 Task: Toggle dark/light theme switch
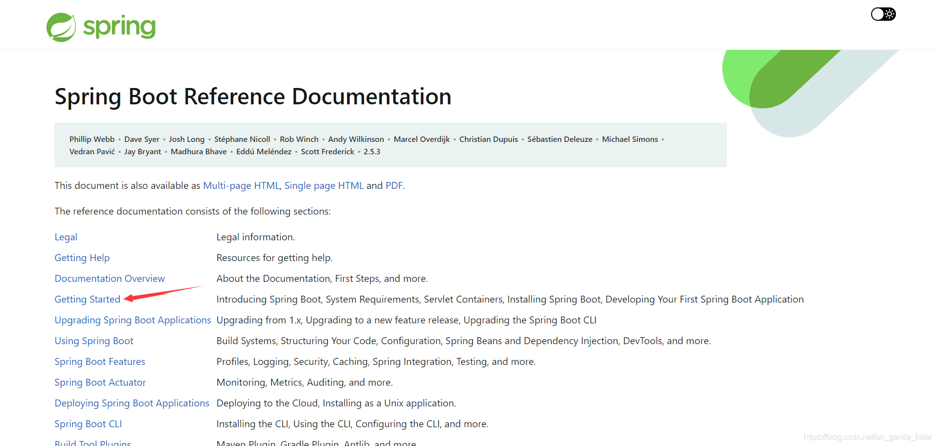point(884,14)
